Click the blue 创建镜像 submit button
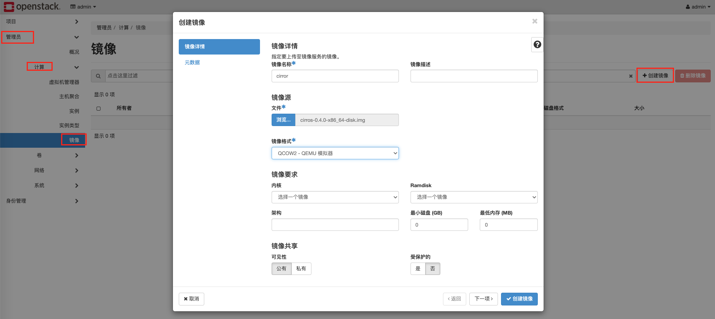This screenshot has height=319, width=715. [x=519, y=299]
